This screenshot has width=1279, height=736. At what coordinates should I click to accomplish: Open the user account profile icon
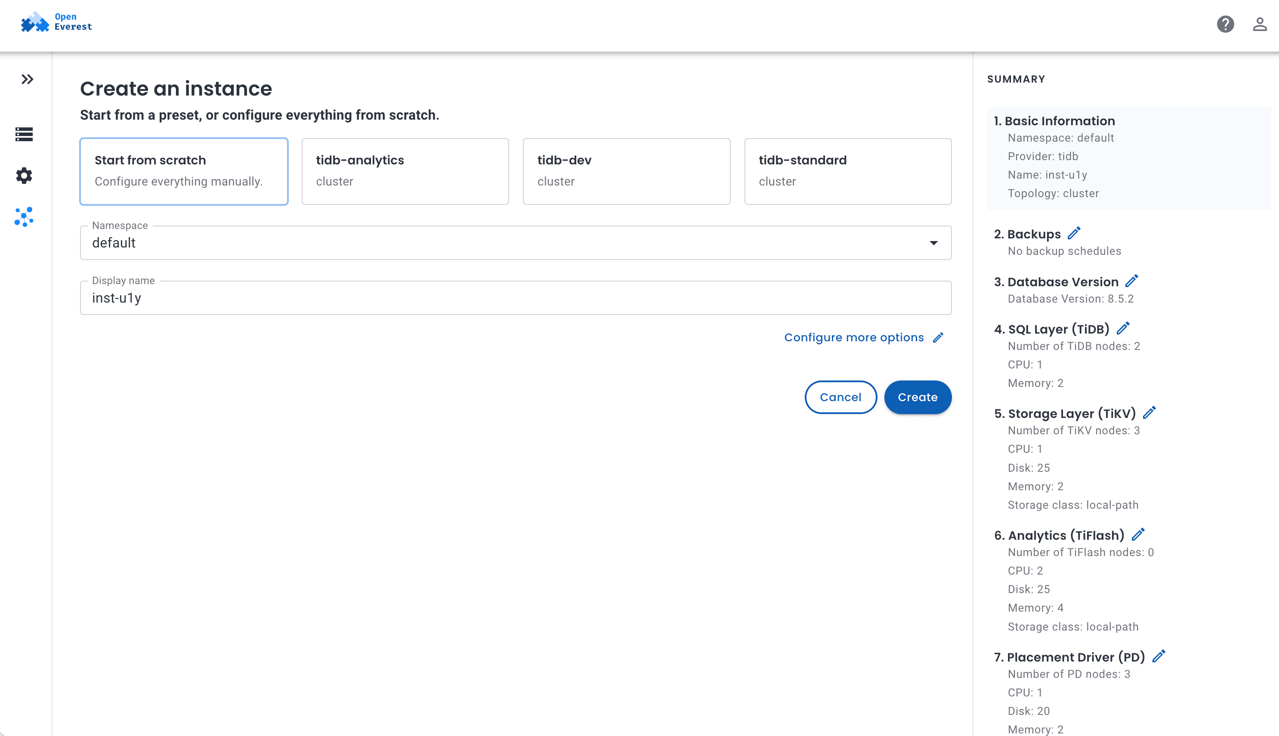pyautogui.click(x=1259, y=24)
